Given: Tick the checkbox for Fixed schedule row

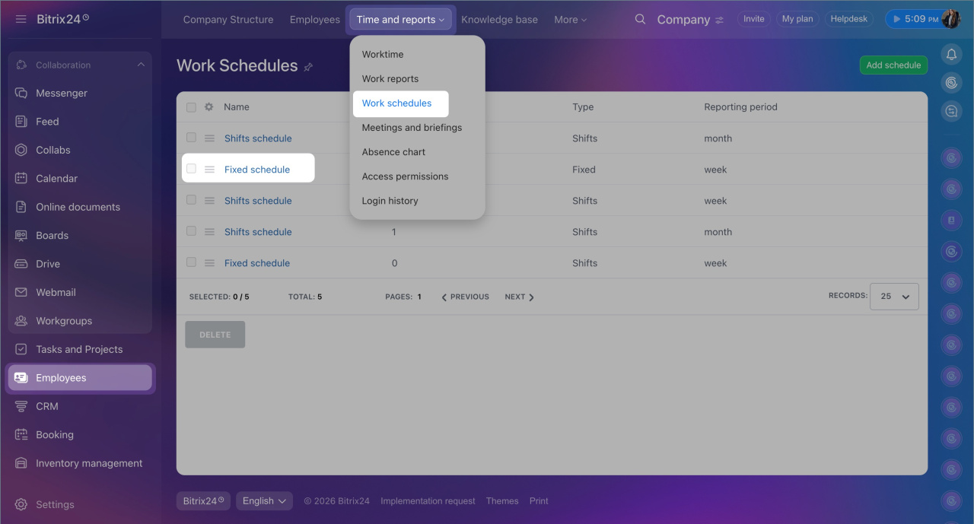Looking at the screenshot, I should [191, 169].
